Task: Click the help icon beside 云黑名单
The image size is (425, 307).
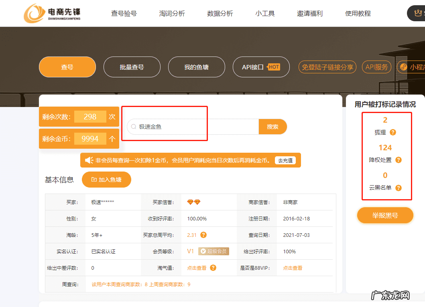Action: click(398, 188)
